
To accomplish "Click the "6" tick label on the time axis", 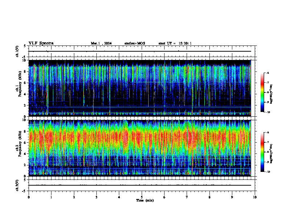I will click(165, 197).
